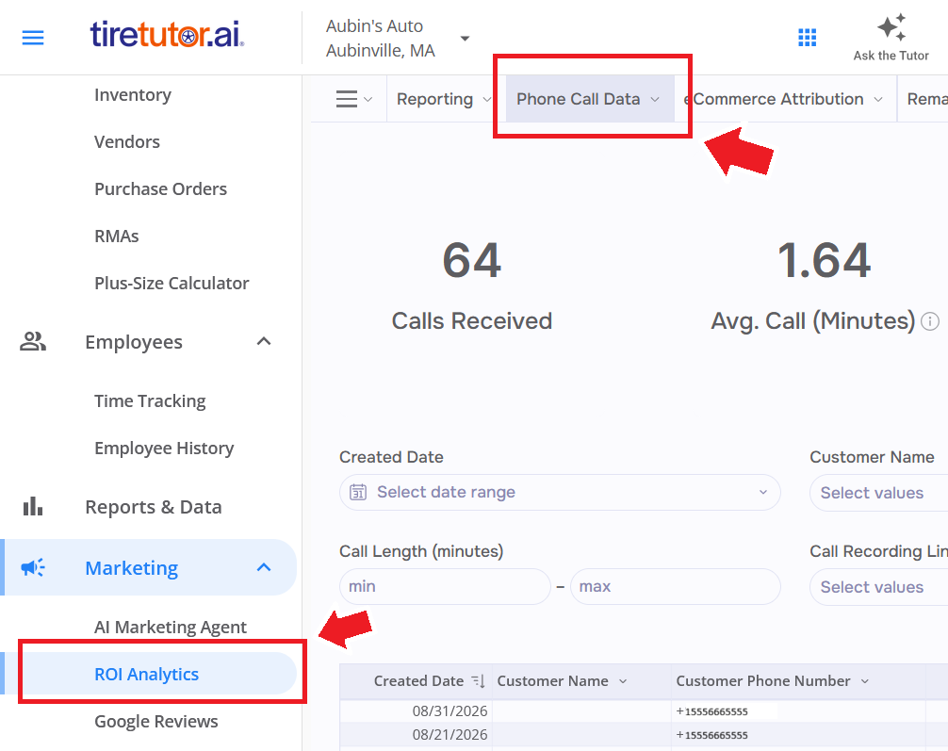Click the Employees people icon

click(33, 342)
